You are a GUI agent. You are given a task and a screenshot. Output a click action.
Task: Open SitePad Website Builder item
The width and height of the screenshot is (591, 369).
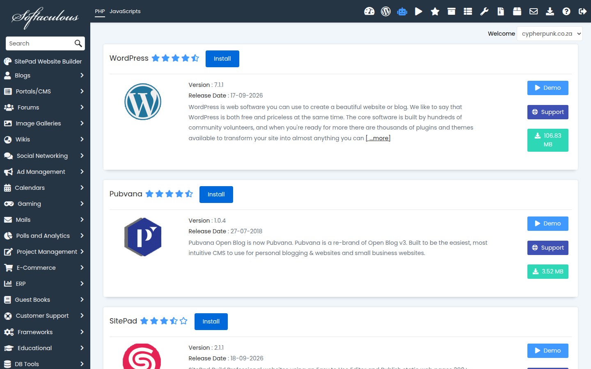point(45,61)
